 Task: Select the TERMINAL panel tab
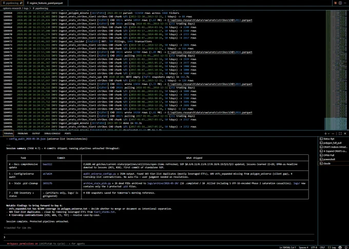pyautogui.click(x=8, y=133)
